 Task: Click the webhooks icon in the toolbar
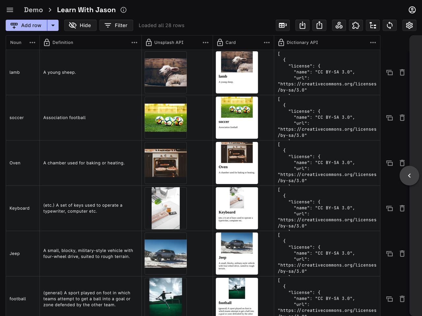click(x=339, y=25)
